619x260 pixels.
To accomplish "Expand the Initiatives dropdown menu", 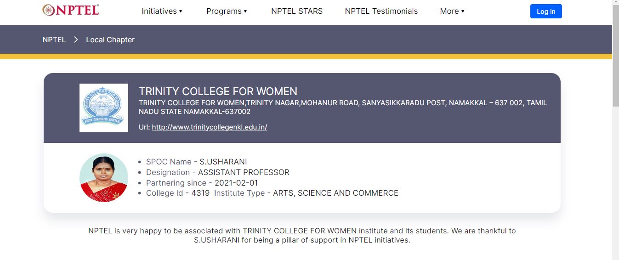I will point(162,11).
